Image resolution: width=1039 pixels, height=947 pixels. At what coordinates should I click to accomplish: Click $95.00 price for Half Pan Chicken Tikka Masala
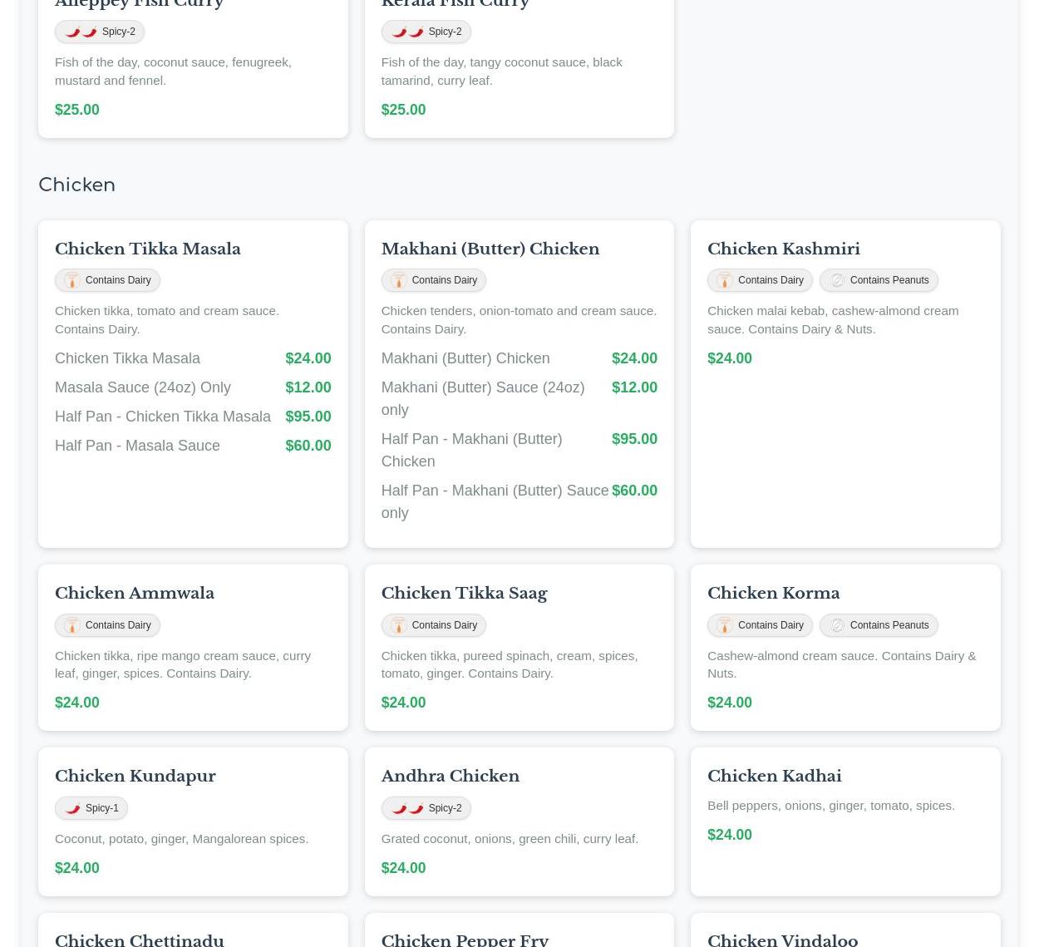308,417
